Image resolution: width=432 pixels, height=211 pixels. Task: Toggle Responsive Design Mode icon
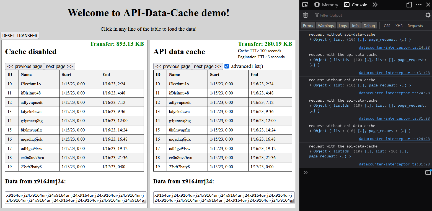[409, 5]
